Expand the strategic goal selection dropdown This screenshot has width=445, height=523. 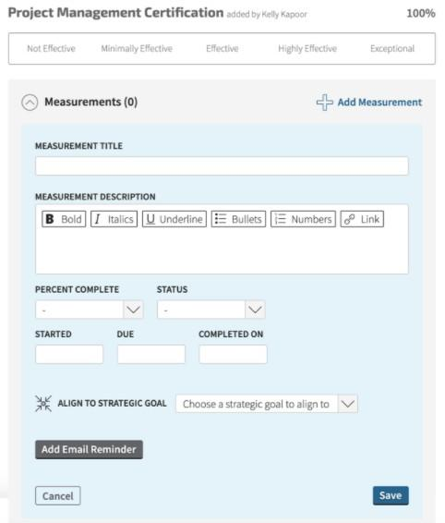pyautogui.click(x=267, y=404)
